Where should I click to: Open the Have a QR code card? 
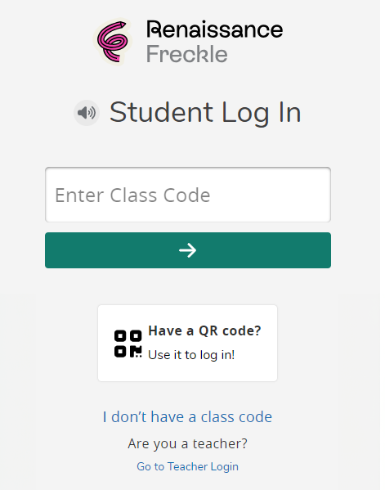click(x=188, y=343)
